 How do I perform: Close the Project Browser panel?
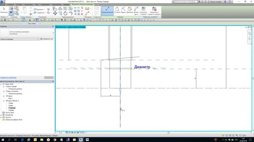coord(53,81)
